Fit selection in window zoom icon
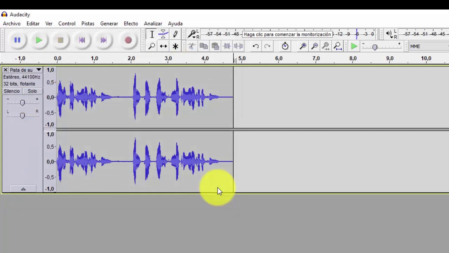Viewport: 449px width, 253px height. click(326, 46)
